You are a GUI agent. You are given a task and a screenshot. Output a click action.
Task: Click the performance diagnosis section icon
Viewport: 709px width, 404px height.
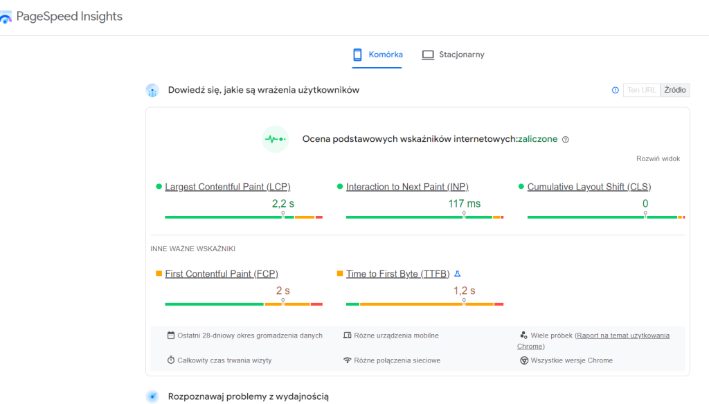pyautogui.click(x=152, y=396)
